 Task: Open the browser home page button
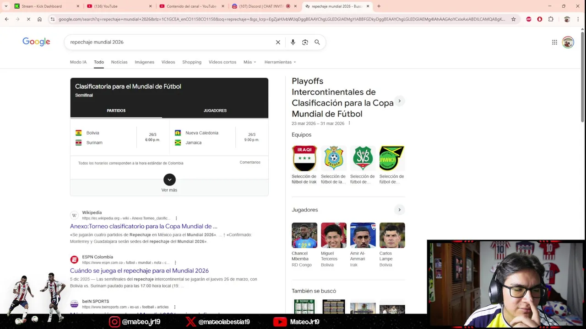[x=39, y=19]
